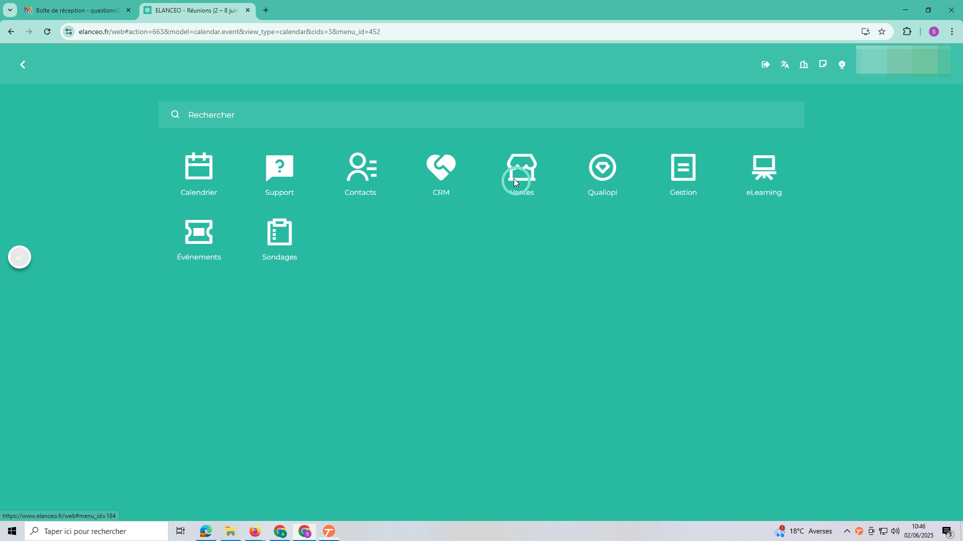The height and width of the screenshot is (541, 963).
Task: Select the ELANCEO Réunions browser tab
Action: [197, 10]
